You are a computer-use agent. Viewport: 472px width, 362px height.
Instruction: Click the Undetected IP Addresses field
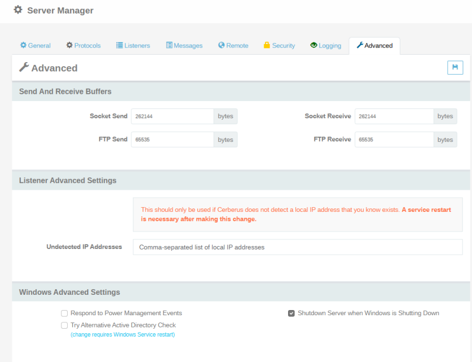[297, 247]
